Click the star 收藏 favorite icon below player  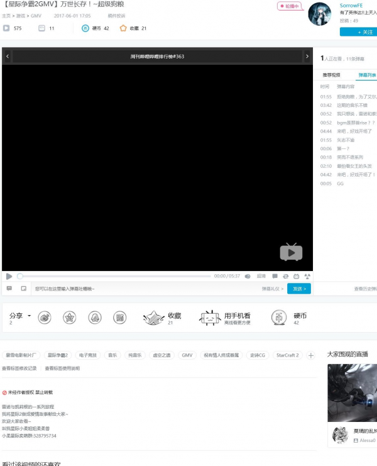(x=154, y=318)
